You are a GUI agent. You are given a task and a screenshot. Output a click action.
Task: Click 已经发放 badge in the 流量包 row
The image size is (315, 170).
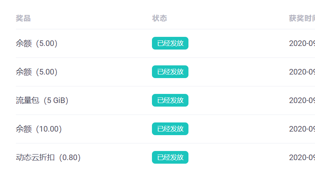click(x=170, y=100)
